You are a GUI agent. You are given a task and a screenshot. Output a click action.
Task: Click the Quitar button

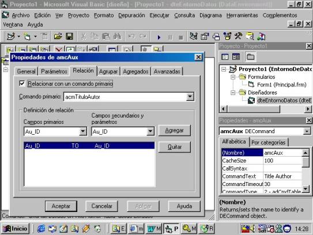(175, 147)
